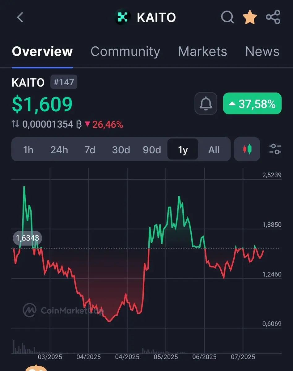Set a price alert via bell icon
The width and height of the screenshot is (293, 371).
206,104
